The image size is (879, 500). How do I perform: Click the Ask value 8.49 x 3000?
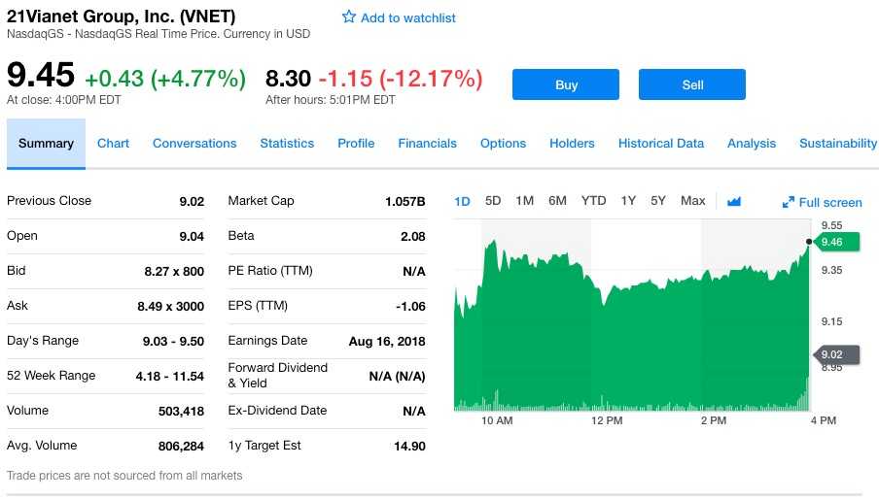click(170, 306)
